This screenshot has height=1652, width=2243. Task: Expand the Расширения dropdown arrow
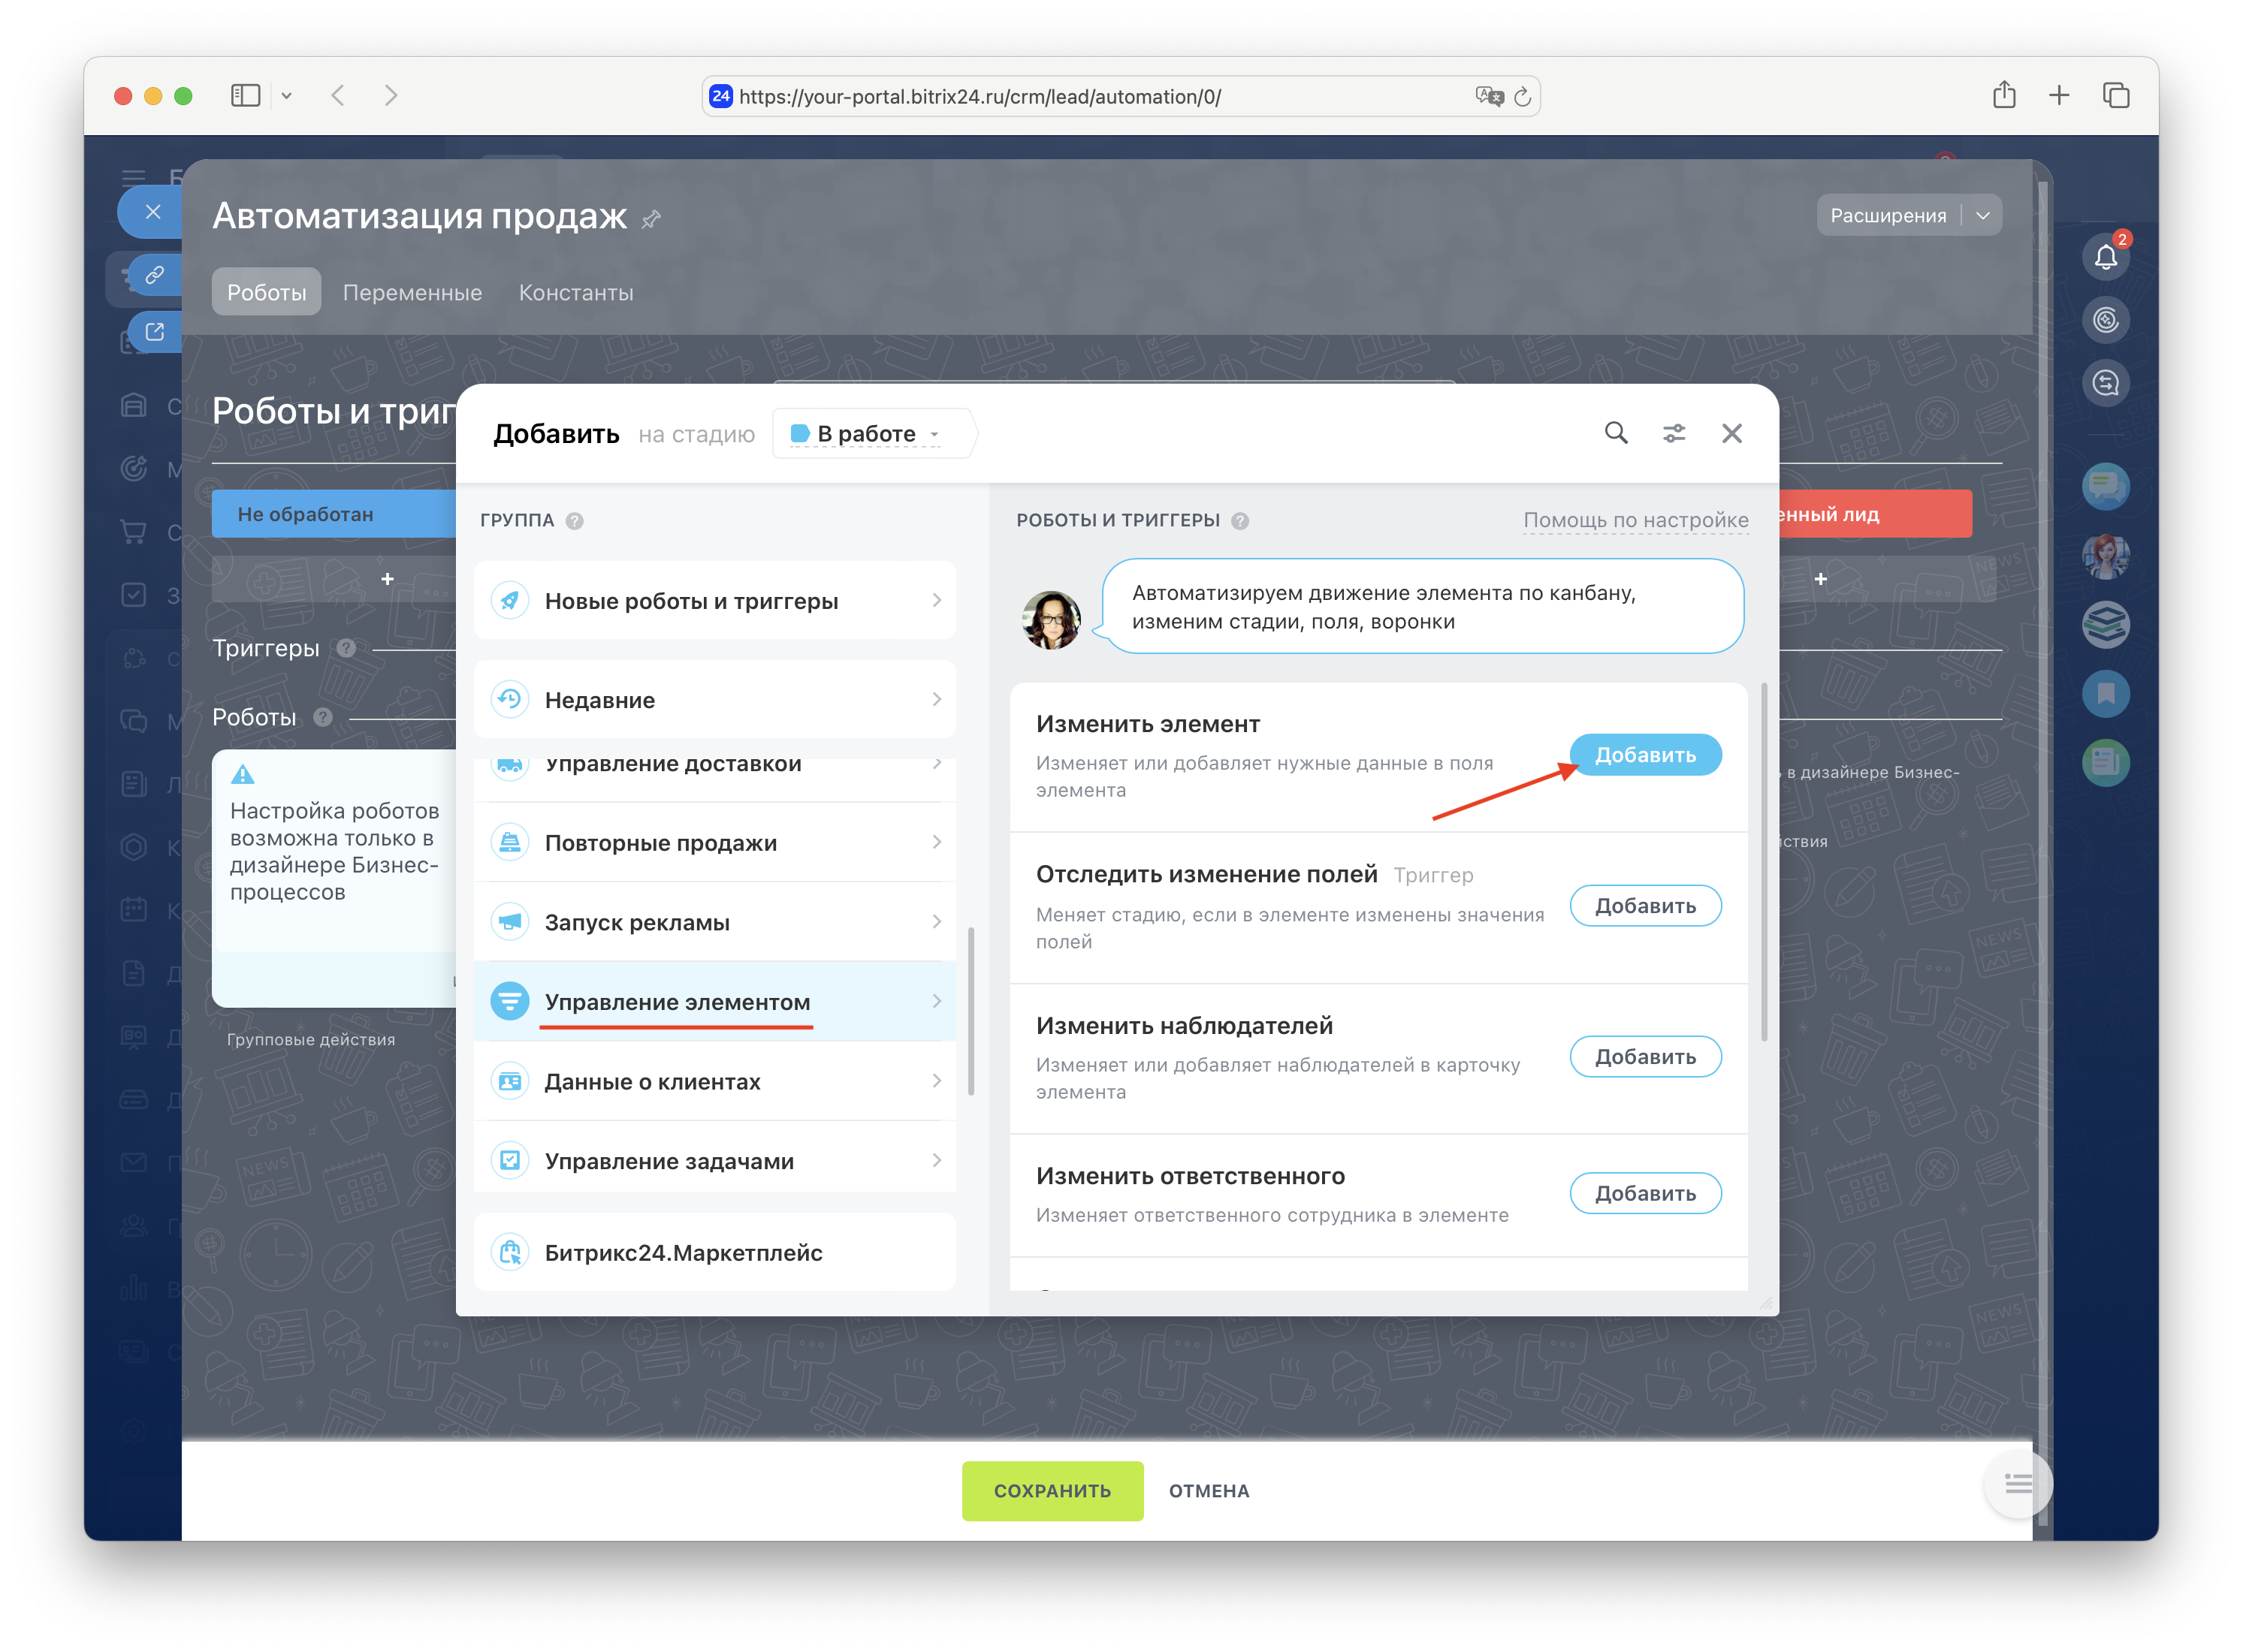pyautogui.click(x=1983, y=216)
